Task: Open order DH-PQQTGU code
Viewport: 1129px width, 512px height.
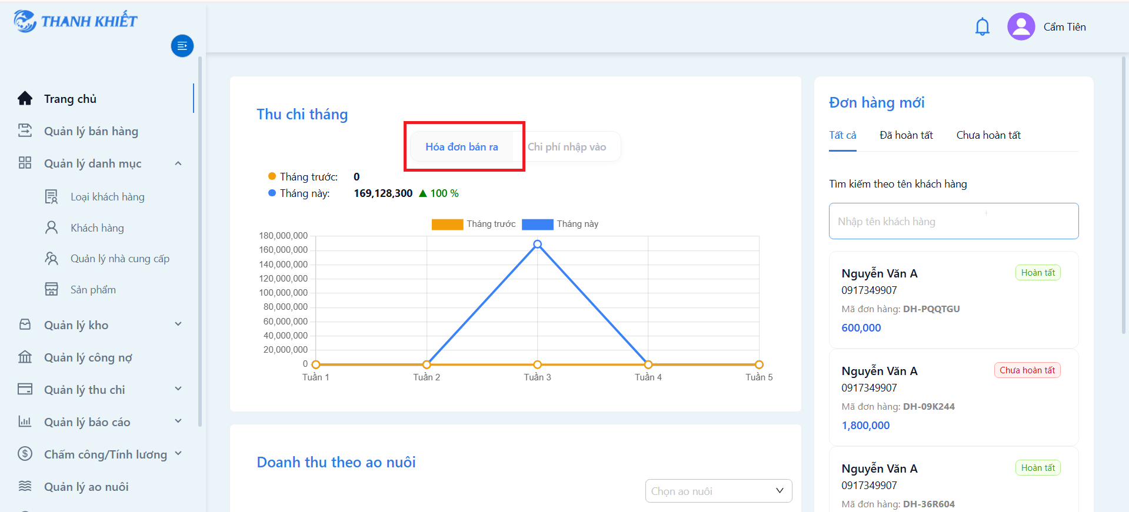Action: pos(931,309)
